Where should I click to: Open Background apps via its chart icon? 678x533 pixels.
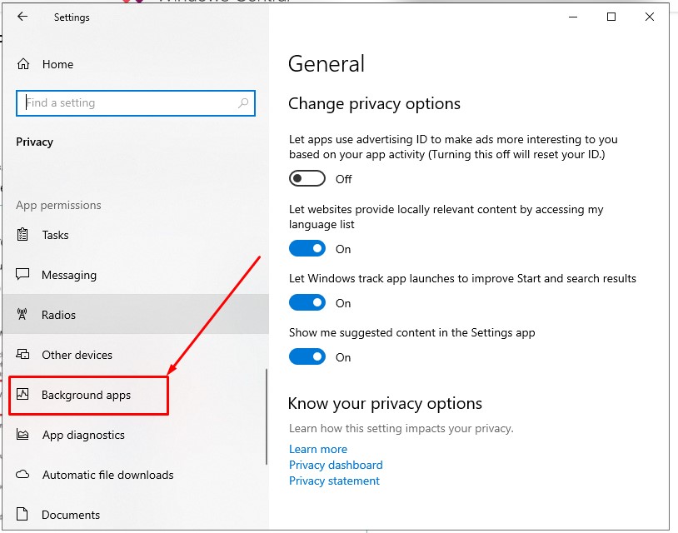click(22, 395)
